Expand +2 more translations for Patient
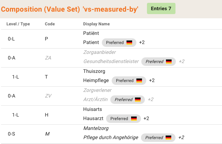Image resolution: width=222 pixels, height=144 pixels. pyautogui.click(x=142, y=43)
